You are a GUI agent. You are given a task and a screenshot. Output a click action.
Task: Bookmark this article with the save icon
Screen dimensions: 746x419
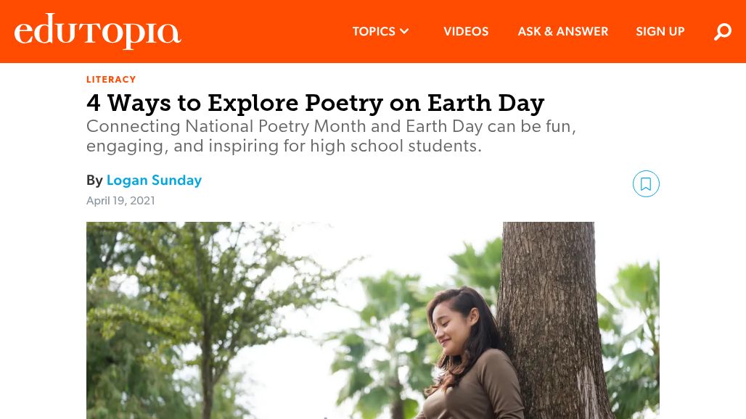point(646,184)
